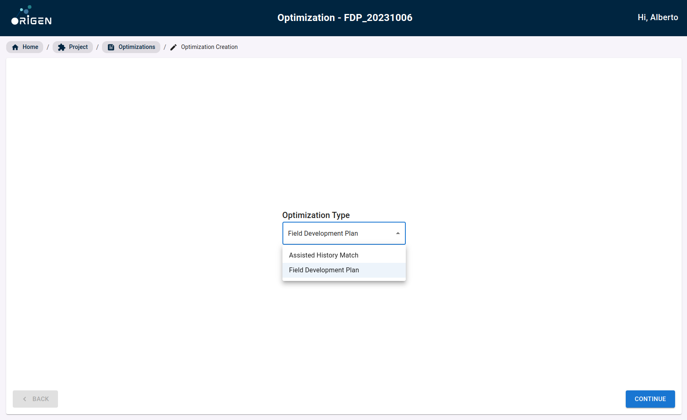687x420 pixels.
Task: Click the Optimization Type label
Action: (316, 215)
